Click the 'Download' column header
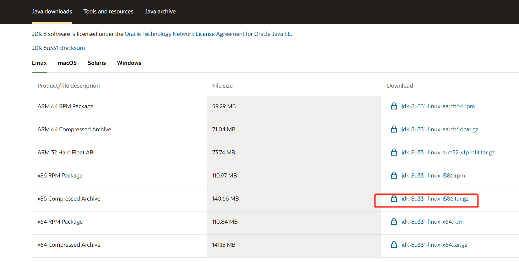Image resolution: width=519 pixels, height=262 pixels. [400, 86]
